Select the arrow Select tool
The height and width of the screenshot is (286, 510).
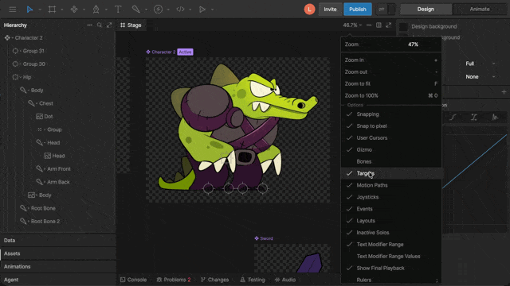click(x=29, y=9)
